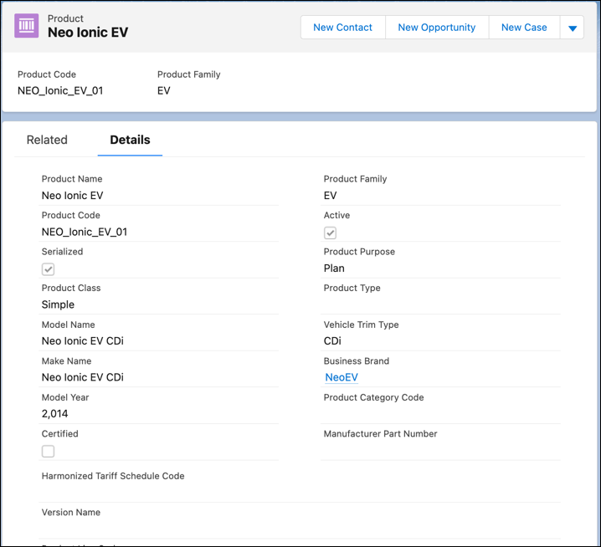Click Make Name value Neo Ionic EV CDi
This screenshot has height=547, width=601.
82,377
